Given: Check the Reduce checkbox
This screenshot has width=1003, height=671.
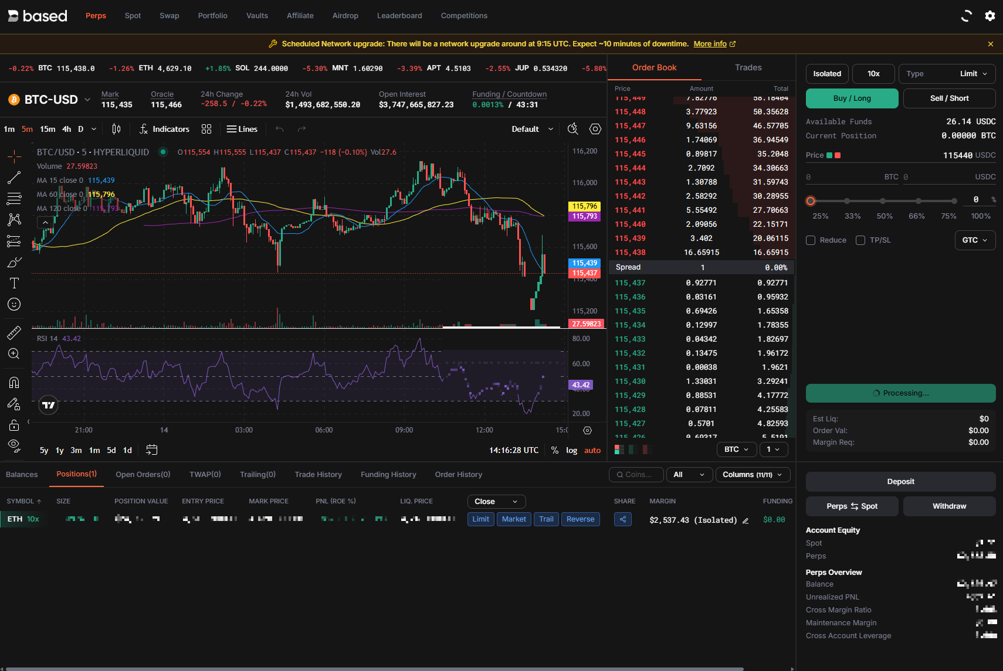Looking at the screenshot, I should pyautogui.click(x=811, y=240).
